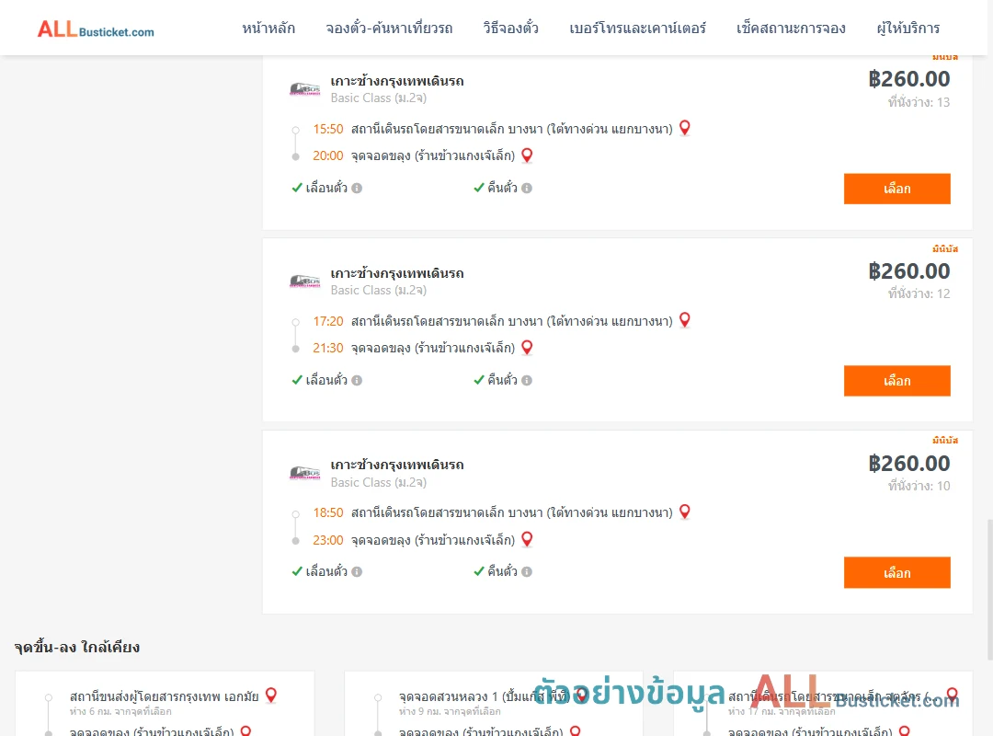Click ห่าง 6 กม. จากจุดที่เลือก text

point(120,712)
